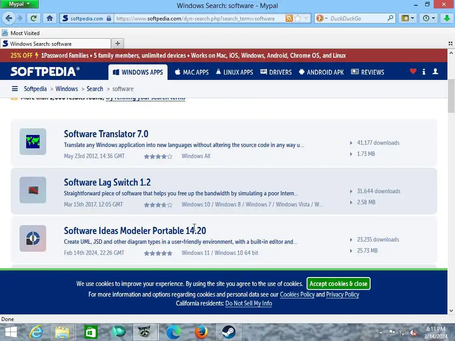
Task: Open the Windows Start button
Action: click(x=11, y=332)
